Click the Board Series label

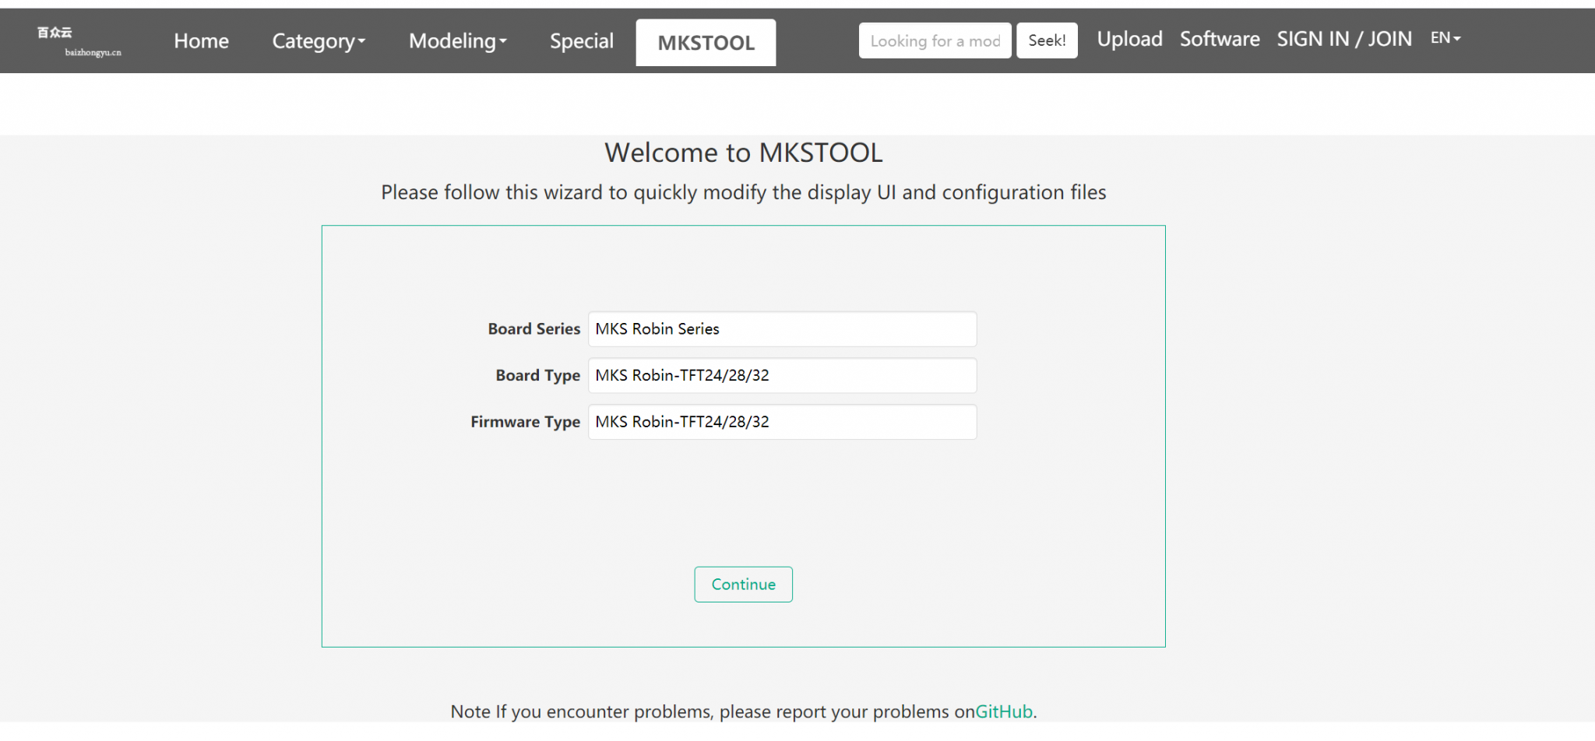(534, 329)
